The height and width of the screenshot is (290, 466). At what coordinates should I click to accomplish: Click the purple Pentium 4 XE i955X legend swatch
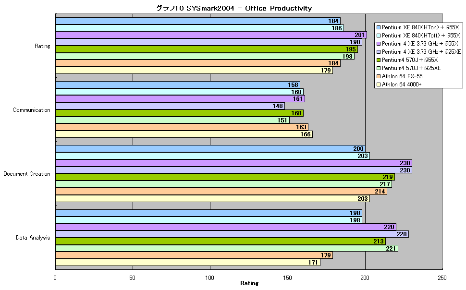tap(379, 44)
